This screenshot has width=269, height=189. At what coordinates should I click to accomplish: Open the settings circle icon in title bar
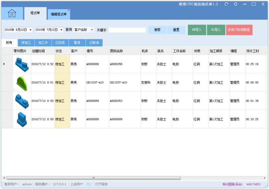236,4
